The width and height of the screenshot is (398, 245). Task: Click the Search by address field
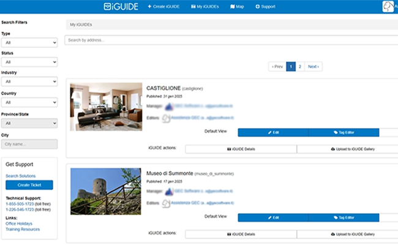point(231,40)
